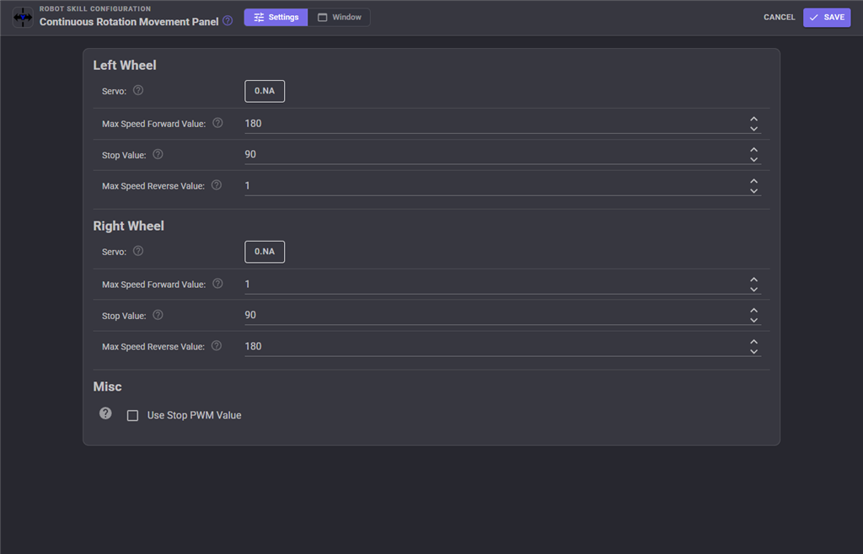
Task: Increase Right Wheel Stop Value
Action: click(754, 310)
